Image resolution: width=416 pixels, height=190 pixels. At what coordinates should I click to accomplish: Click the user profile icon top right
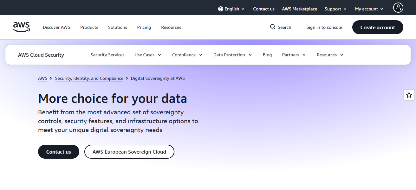(x=398, y=7)
